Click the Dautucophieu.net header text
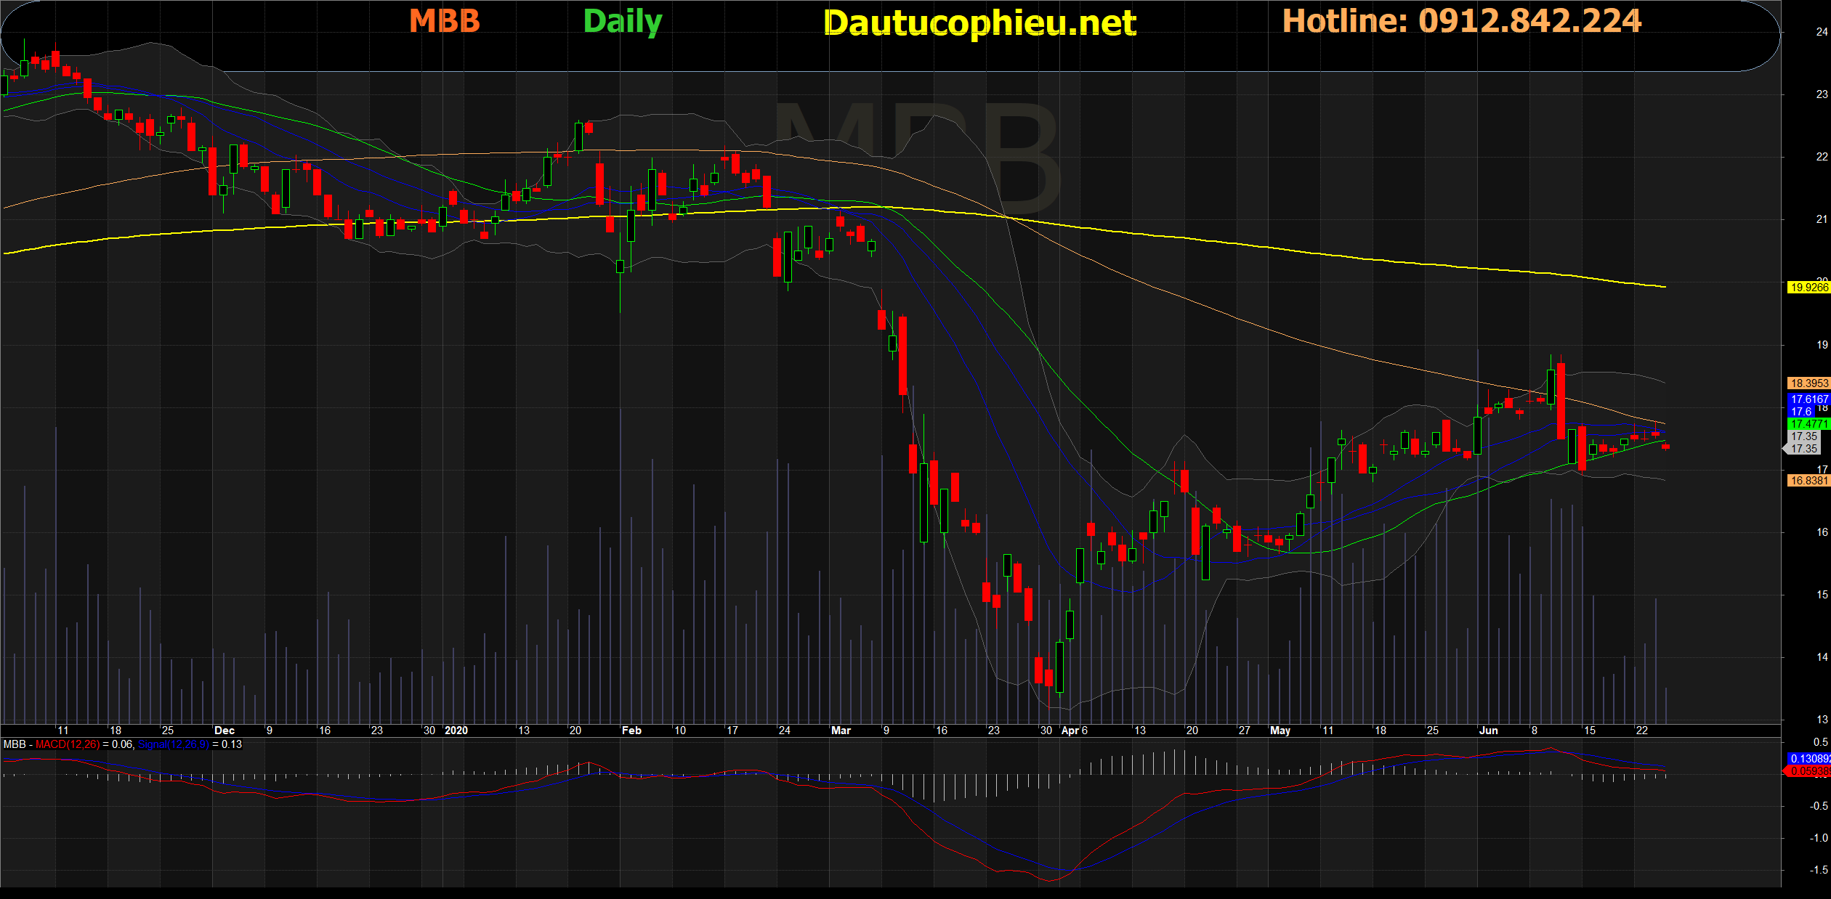The width and height of the screenshot is (1831, 899). (979, 23)
